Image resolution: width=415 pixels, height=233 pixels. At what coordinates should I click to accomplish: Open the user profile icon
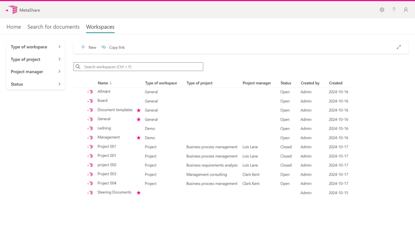pos(406,10)
